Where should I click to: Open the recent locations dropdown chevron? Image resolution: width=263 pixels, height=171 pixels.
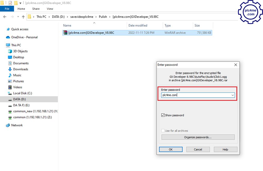pos(18,17)
